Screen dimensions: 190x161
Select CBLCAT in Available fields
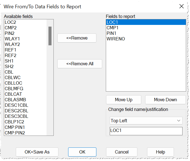(25, 94)
